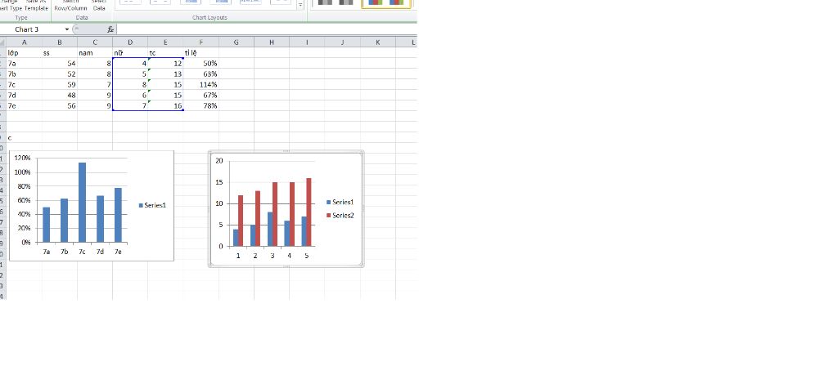Select column A header

tap(24, 42)
